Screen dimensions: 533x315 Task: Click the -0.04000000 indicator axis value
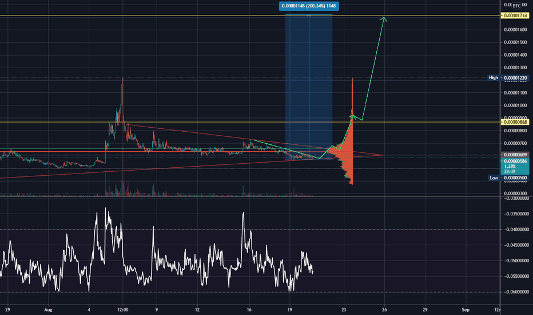pos(516,230)
